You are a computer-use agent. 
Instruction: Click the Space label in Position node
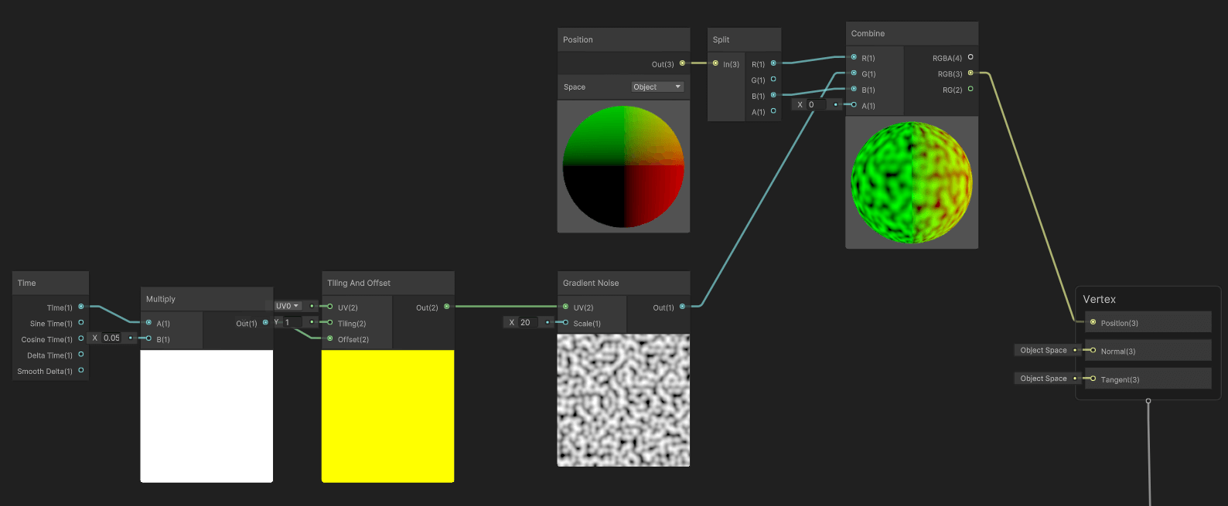click(575, 87)
